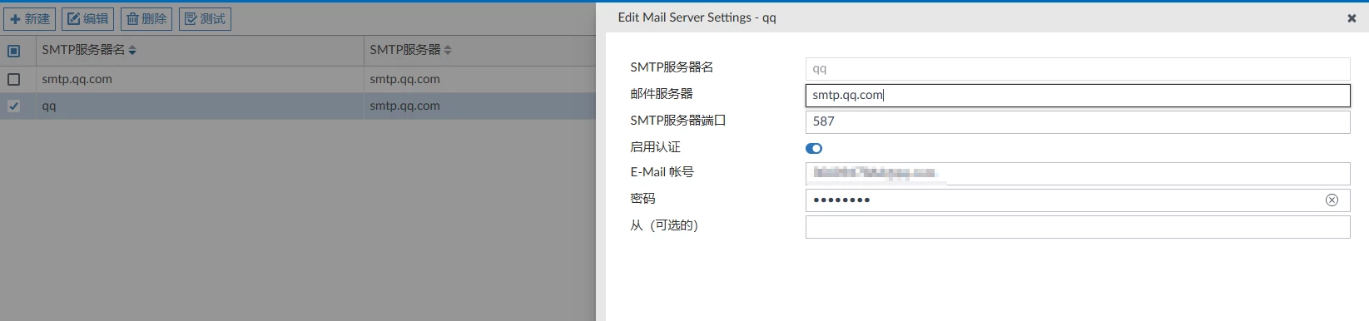Toggle the 启用认证 authentication switch
Viewport: 1369px width, 321px height.
814,148
